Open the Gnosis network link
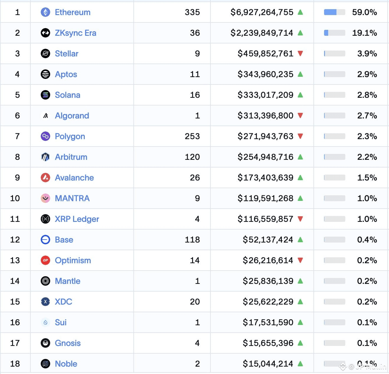The width and height of the screenshot is (389, 374). click(x=68, y=343)
